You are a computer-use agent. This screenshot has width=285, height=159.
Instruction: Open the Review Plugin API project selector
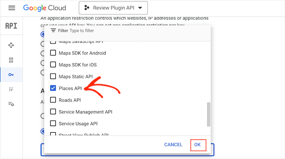tap(113, 8)
